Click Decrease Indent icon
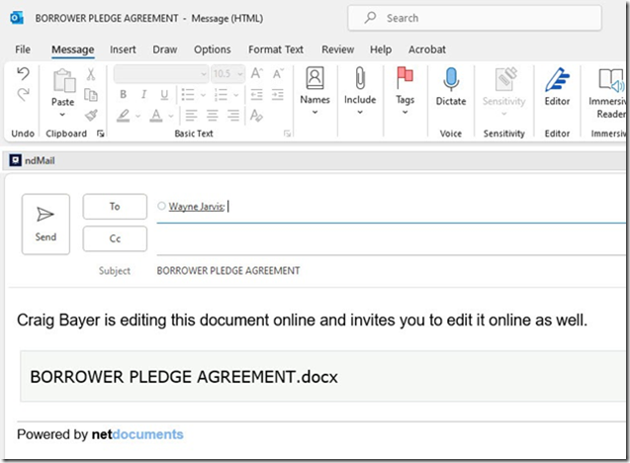The width and height of the screenshot is (630, 463). pyautogui.click(x=256, y=94)
